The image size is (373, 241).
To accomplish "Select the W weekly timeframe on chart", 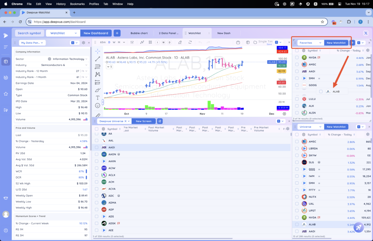I will pyautogui.click(x=114, y=42).
